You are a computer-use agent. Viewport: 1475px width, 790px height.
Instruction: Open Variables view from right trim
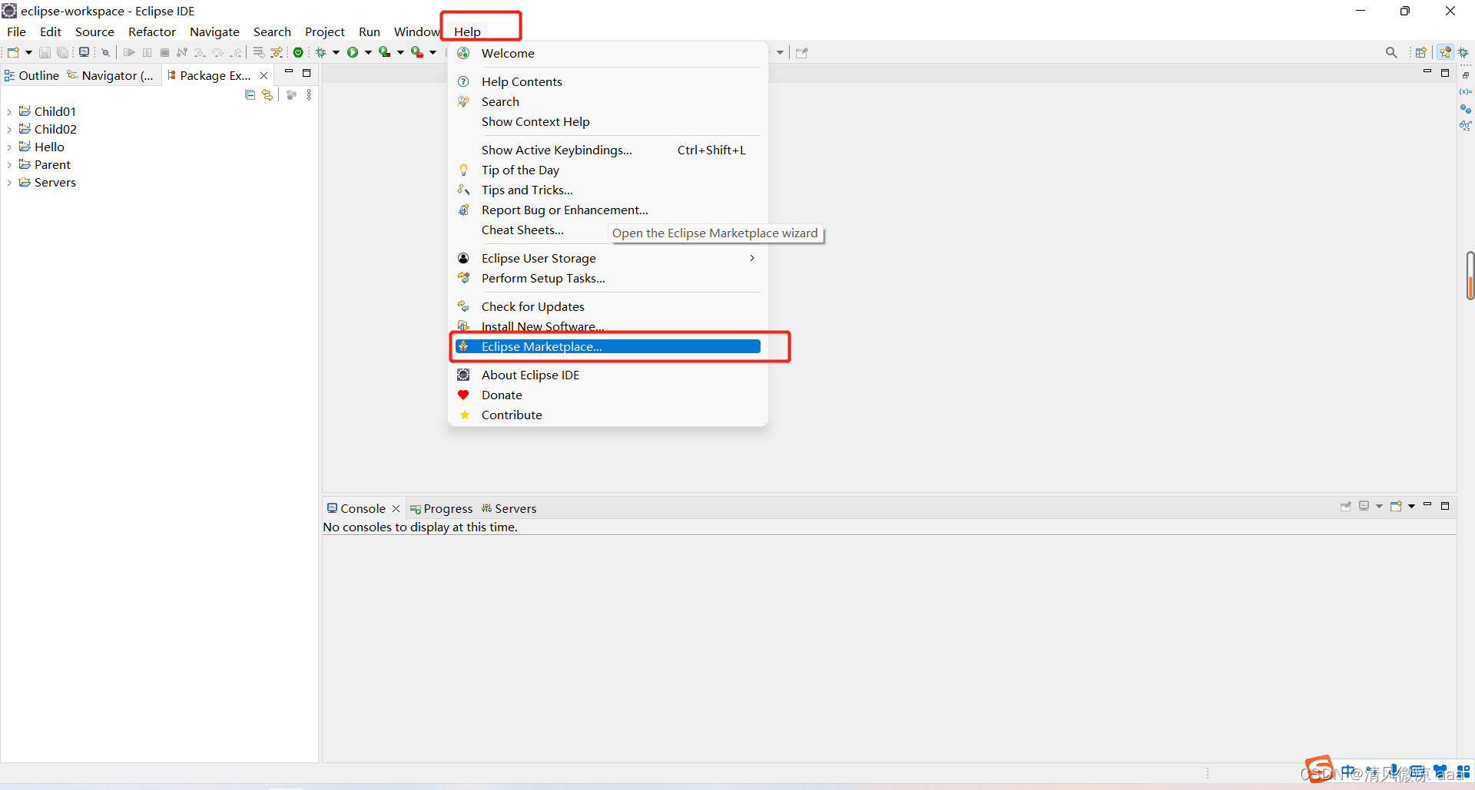click(x=1466, y=92)
